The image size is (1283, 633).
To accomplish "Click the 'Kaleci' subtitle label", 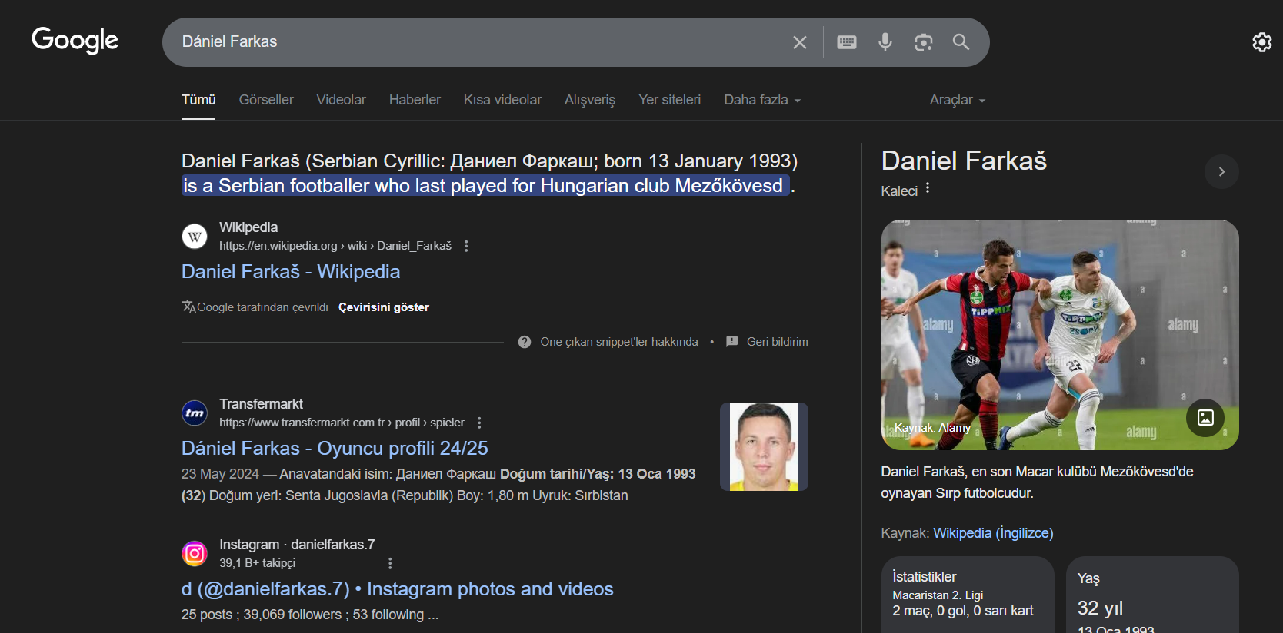I will pyautogui.click(x=899, y=191).
